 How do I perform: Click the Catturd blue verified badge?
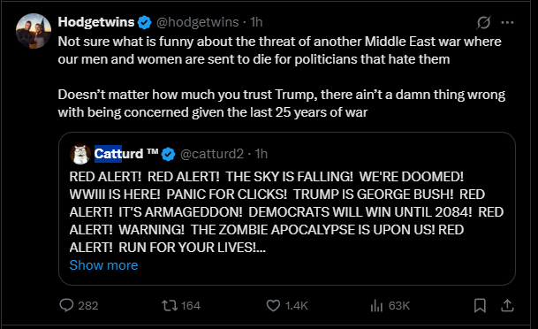coord(168,154)
